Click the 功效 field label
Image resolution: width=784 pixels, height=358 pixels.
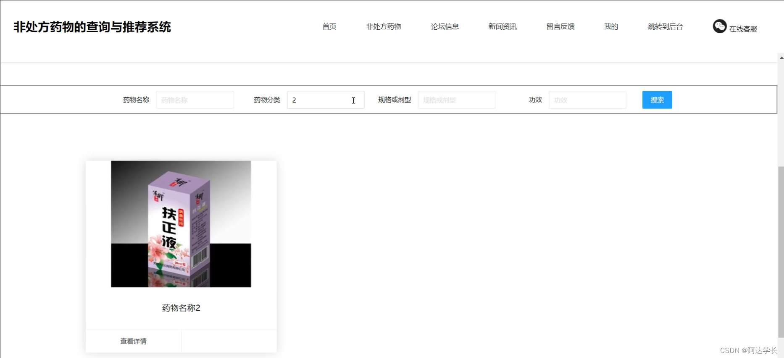click(535, 100)
